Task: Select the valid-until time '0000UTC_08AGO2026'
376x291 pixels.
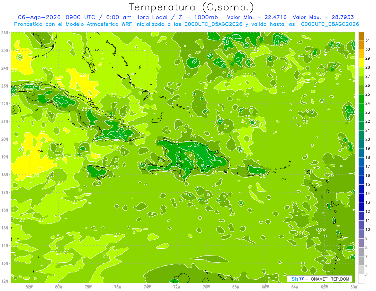Action: pos(330,24)
